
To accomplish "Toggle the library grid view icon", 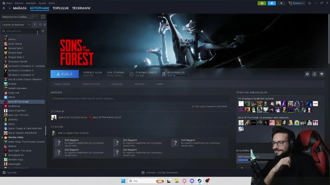I will click(x=43, y=17).
